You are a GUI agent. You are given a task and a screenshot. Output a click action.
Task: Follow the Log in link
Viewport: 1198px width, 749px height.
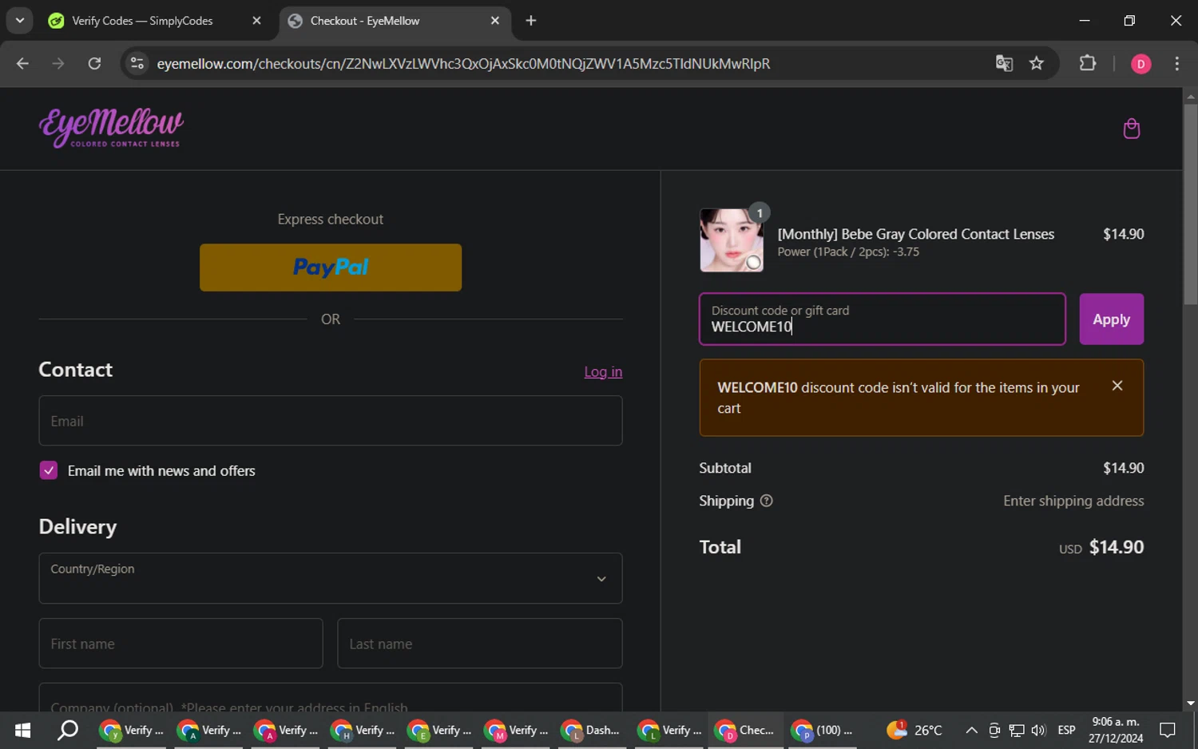(x=603, y=371)
